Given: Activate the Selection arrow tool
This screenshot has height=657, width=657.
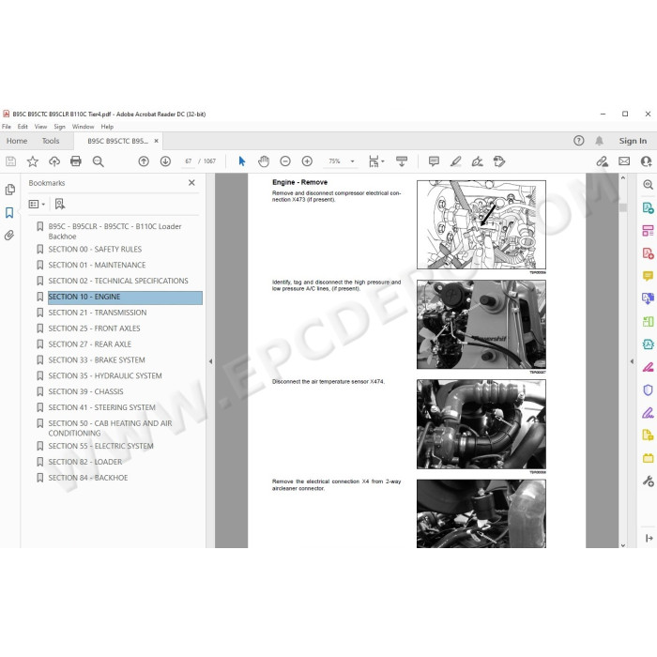Looking at the screenshot, I should [x=242, y=161].
